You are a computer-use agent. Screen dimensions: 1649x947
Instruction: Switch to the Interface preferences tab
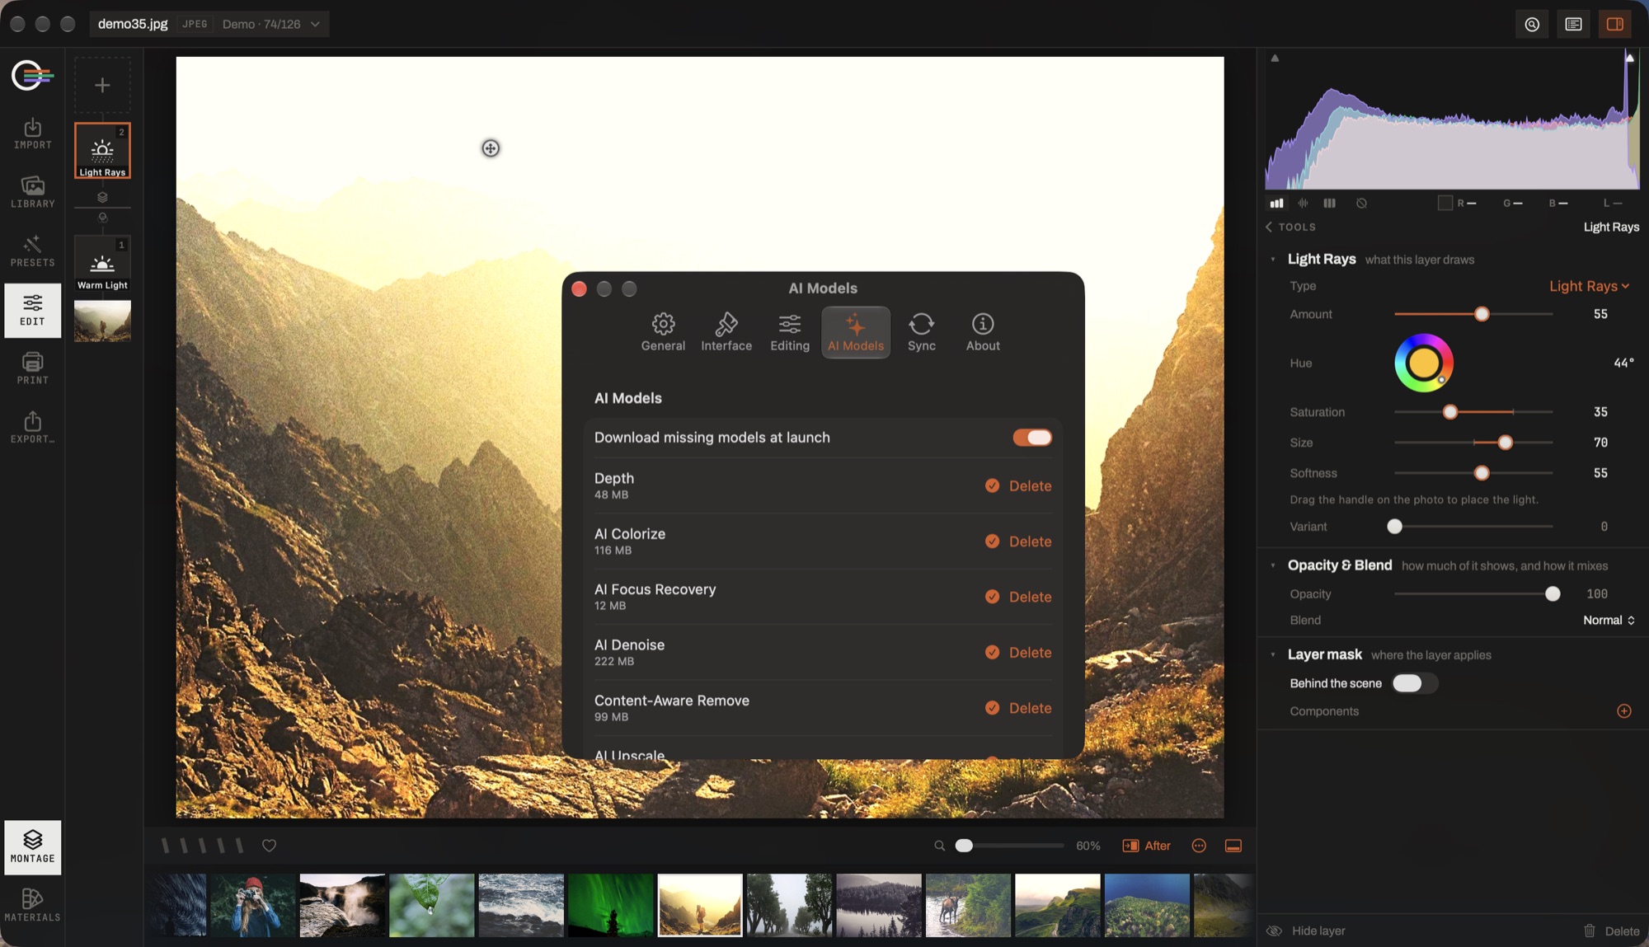point(726,332)
